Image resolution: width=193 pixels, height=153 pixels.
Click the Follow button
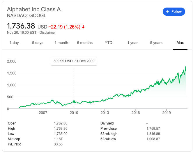(x=174, y=12)
